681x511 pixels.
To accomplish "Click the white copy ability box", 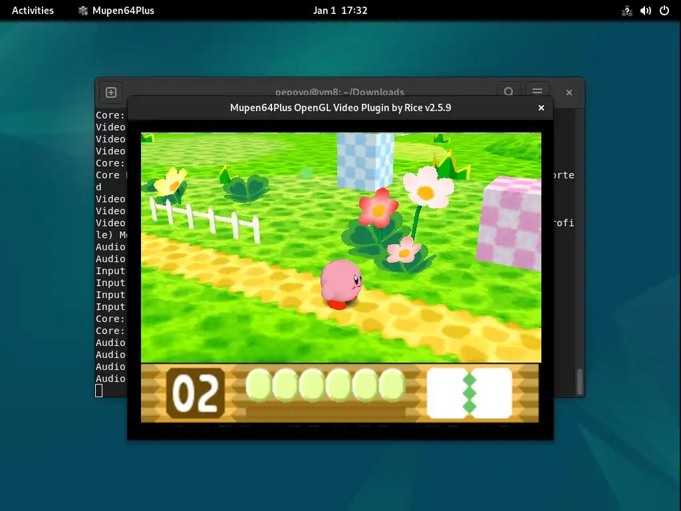I will point(470,393).
